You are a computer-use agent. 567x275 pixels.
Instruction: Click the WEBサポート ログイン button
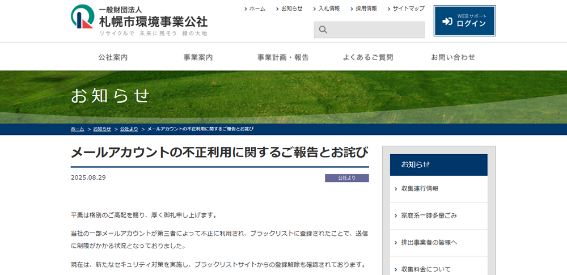[464, 21]
